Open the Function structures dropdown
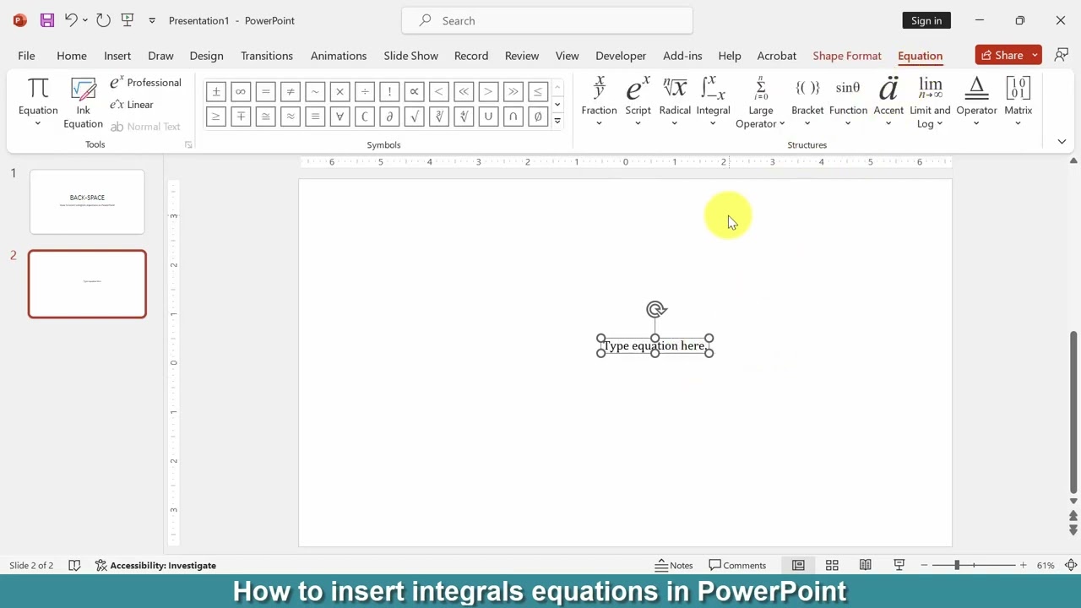 coord(848,102)
